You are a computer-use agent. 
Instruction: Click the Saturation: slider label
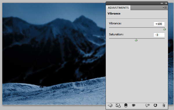(x=116, y=34)
